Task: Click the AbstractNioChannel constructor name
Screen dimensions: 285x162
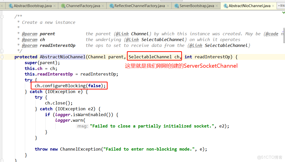Action: [62, 57]
